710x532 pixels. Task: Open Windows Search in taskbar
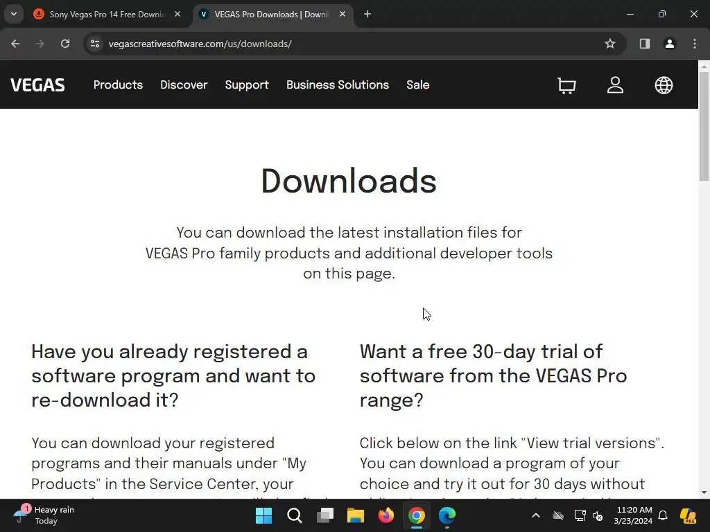tap(294, 515)
